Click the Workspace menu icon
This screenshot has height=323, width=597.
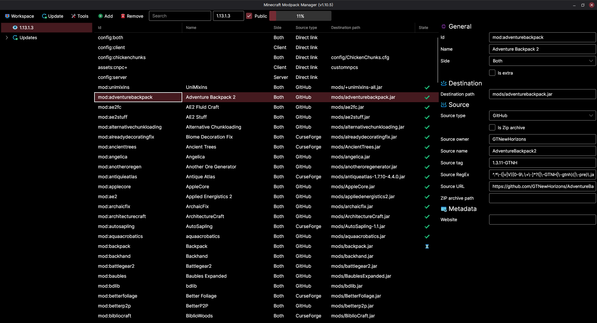pyautogui.click(x=7, y=16)
